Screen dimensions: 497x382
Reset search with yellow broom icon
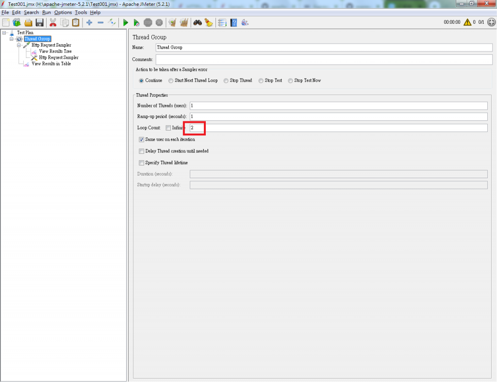click(209, 22)
